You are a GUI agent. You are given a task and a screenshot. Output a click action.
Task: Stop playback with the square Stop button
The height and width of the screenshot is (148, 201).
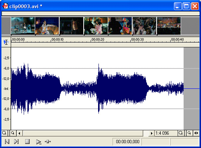point(27,142)
